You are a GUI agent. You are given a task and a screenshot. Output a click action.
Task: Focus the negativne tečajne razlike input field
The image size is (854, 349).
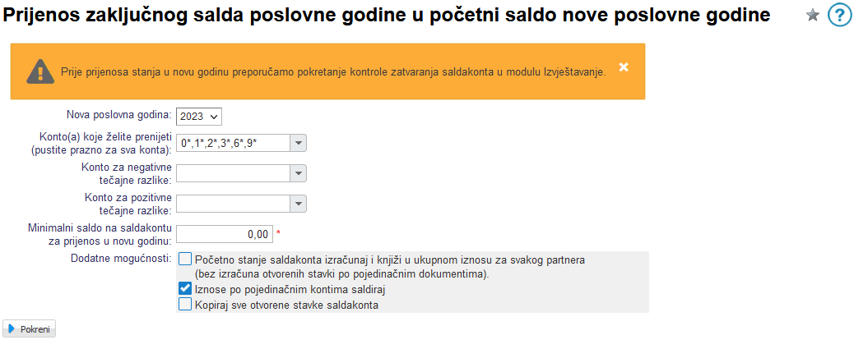pos(233,172)
